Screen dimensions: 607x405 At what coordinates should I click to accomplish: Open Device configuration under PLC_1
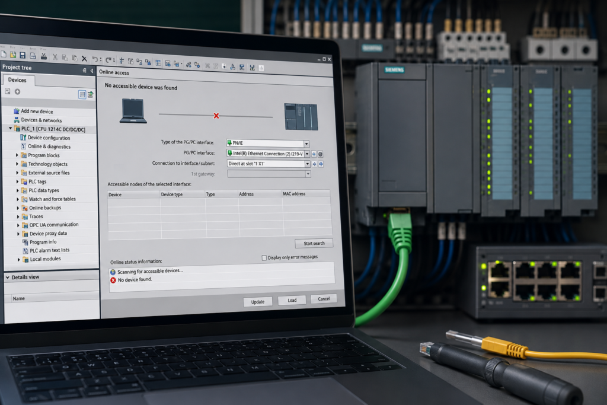tap(49, 138)
